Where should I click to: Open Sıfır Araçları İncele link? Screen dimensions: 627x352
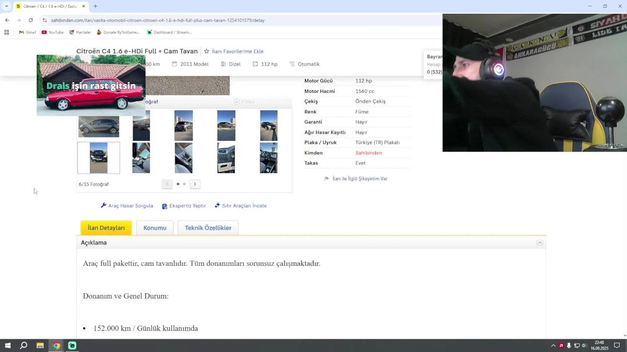tap(241, 206)
